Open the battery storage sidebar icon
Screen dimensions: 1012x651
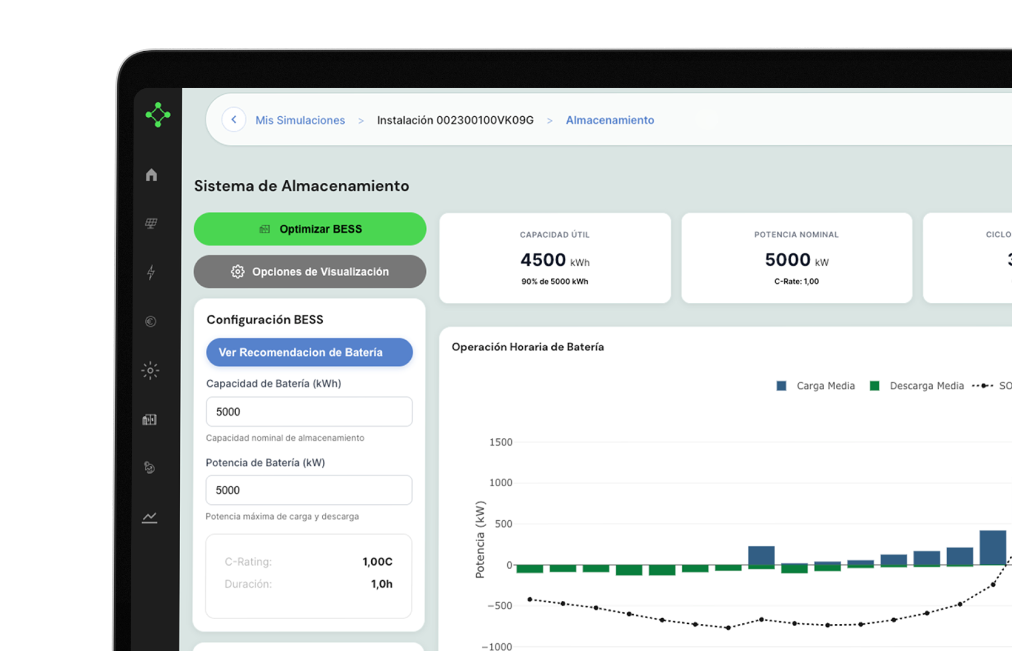(149, 420)
